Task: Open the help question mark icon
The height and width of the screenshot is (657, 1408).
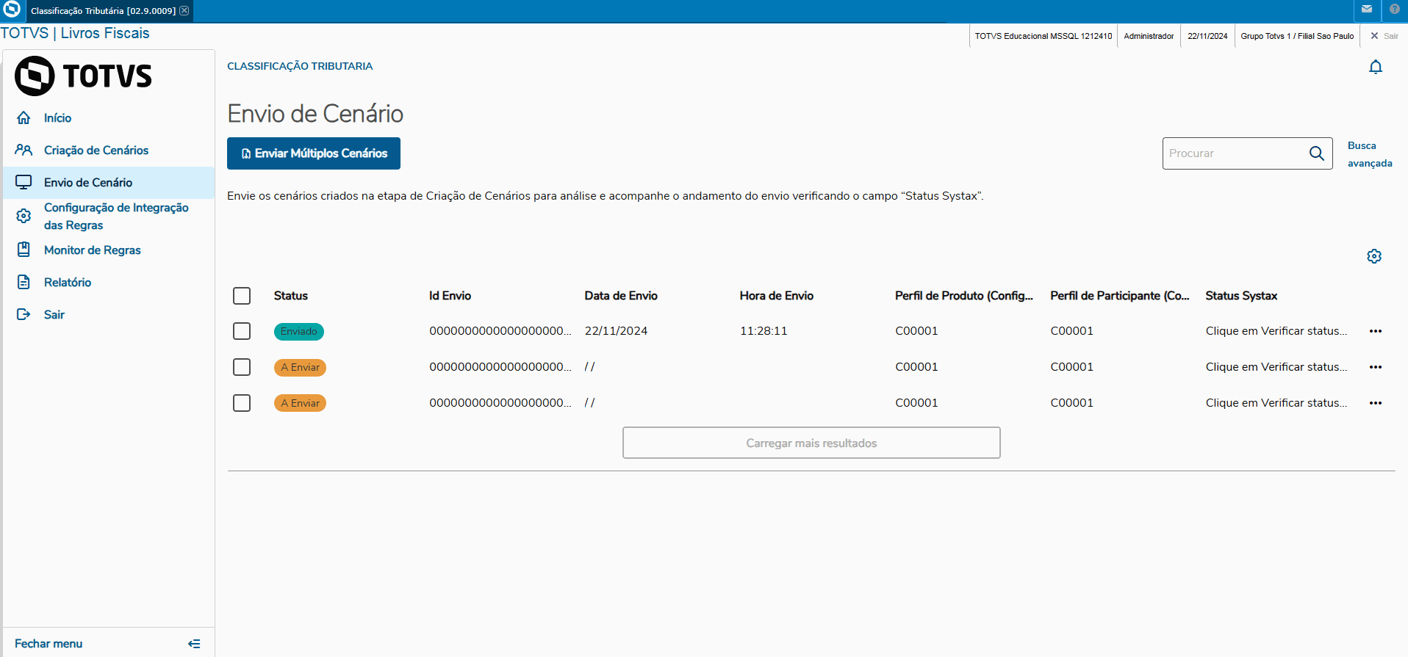Action: coord(1395,10)
